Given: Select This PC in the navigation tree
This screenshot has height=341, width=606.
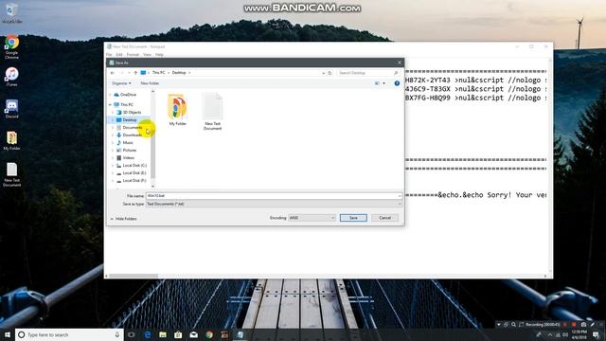Looking at the screenshot, I should pyautogui.click(x=126, y=104).
